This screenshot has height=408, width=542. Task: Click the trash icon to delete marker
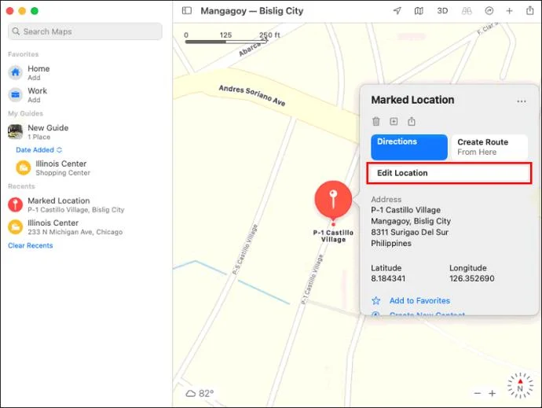pos(376,122)
